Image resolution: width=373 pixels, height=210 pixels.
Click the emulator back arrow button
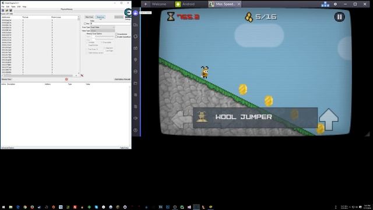click(146, 4)
